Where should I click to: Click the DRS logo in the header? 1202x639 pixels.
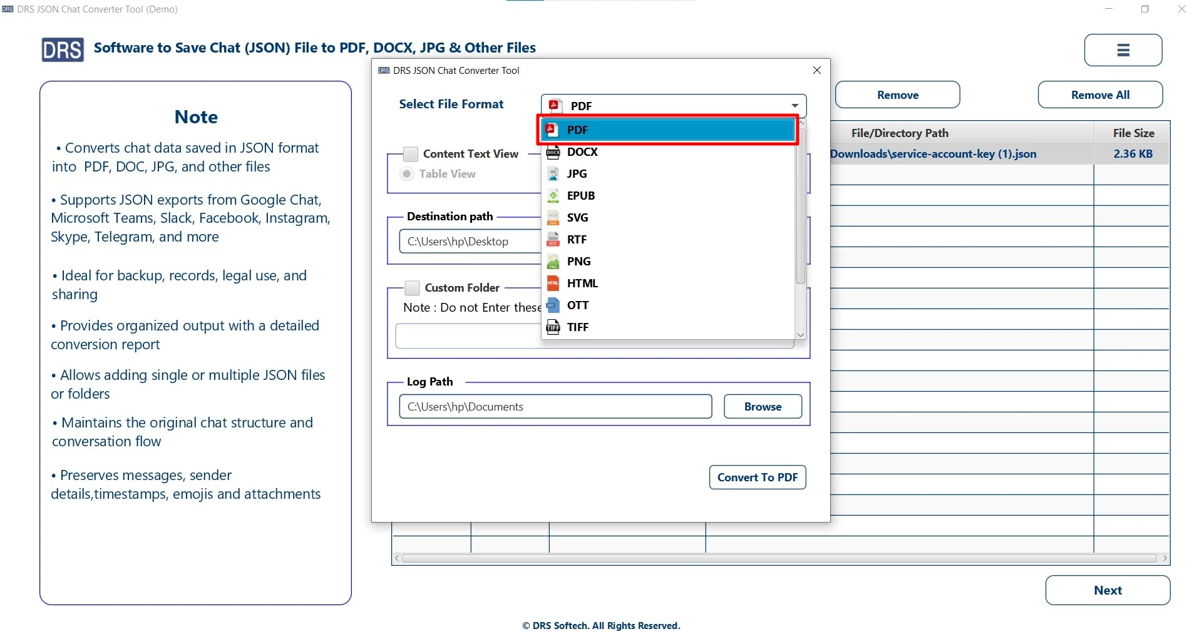point(63,49)
